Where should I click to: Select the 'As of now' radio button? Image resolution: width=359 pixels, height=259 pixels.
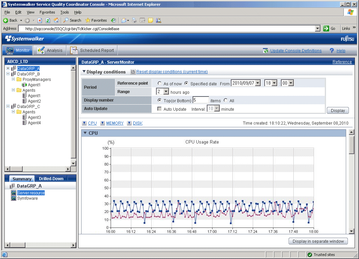[x=159, y=84]
